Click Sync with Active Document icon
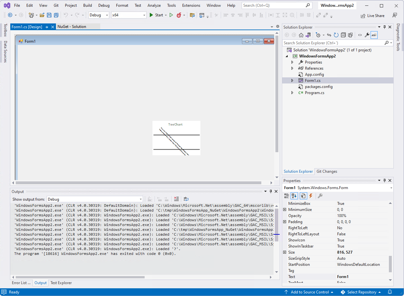Screen dimensions: 404x296 [329, 35]
